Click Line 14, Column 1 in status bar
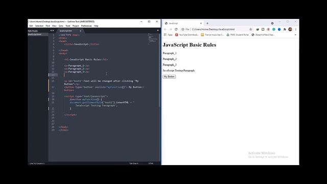Image resolution: width=327 pixels, height=184 pixels. click(x=37, y=164)
